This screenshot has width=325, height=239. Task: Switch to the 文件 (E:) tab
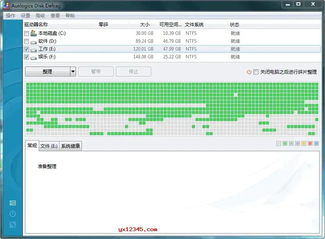click(49, 146)
